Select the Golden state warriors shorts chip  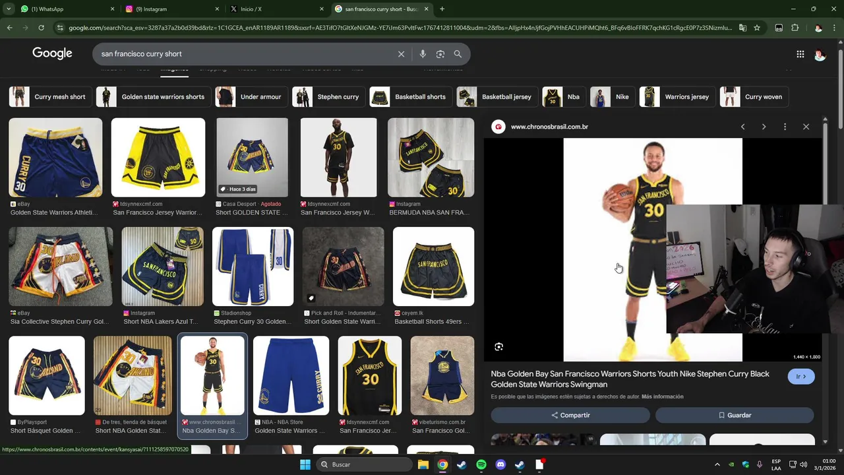(154, 97)
